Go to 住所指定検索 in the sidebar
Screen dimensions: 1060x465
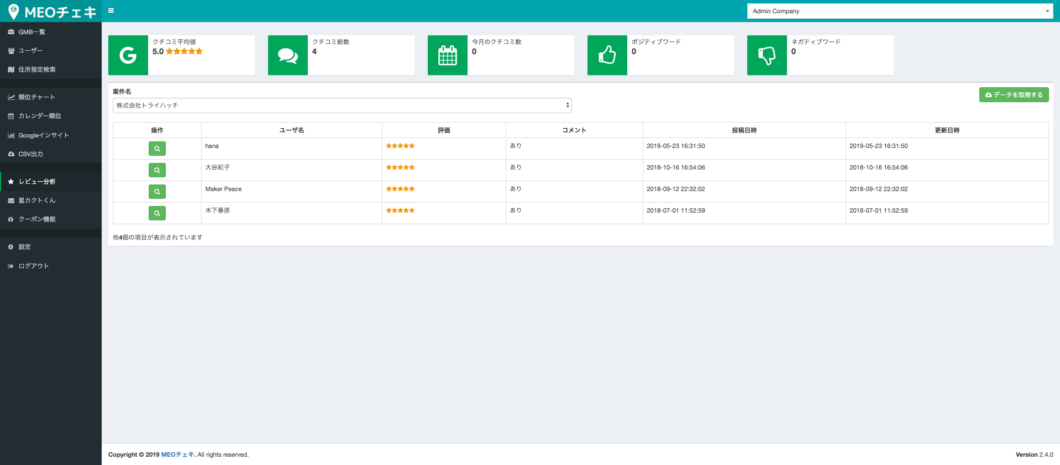coord(51,70)
